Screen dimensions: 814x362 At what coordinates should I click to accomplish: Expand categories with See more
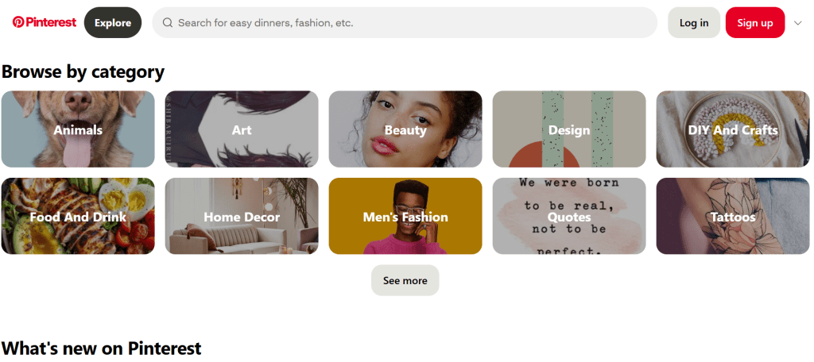point(405,280)
